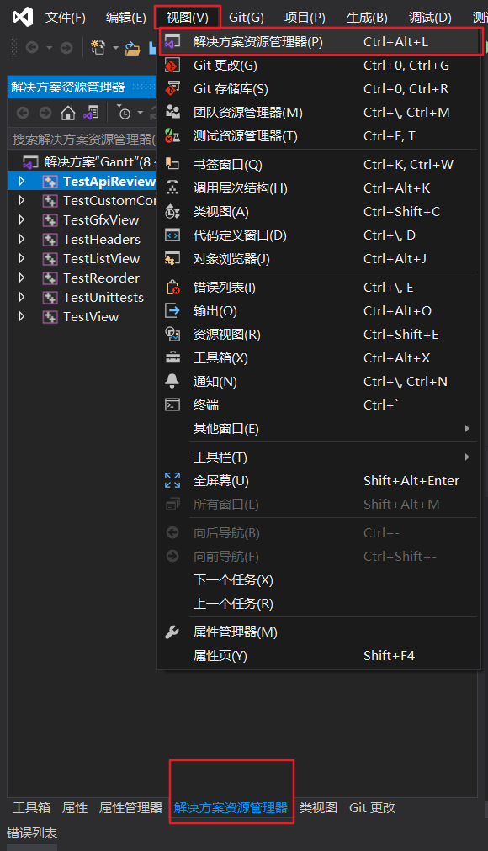Open the 生成(B) menu

click(367, 18)
